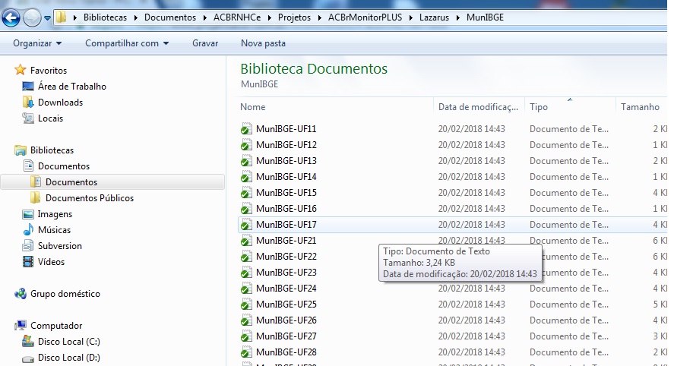Go to Lazarus breadcrumb folder

click(434, 17)
